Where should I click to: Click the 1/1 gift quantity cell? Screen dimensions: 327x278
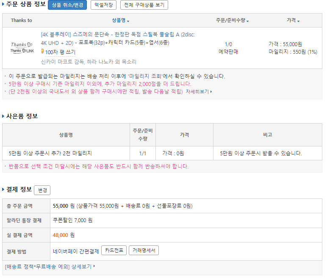tap(143, 154)
